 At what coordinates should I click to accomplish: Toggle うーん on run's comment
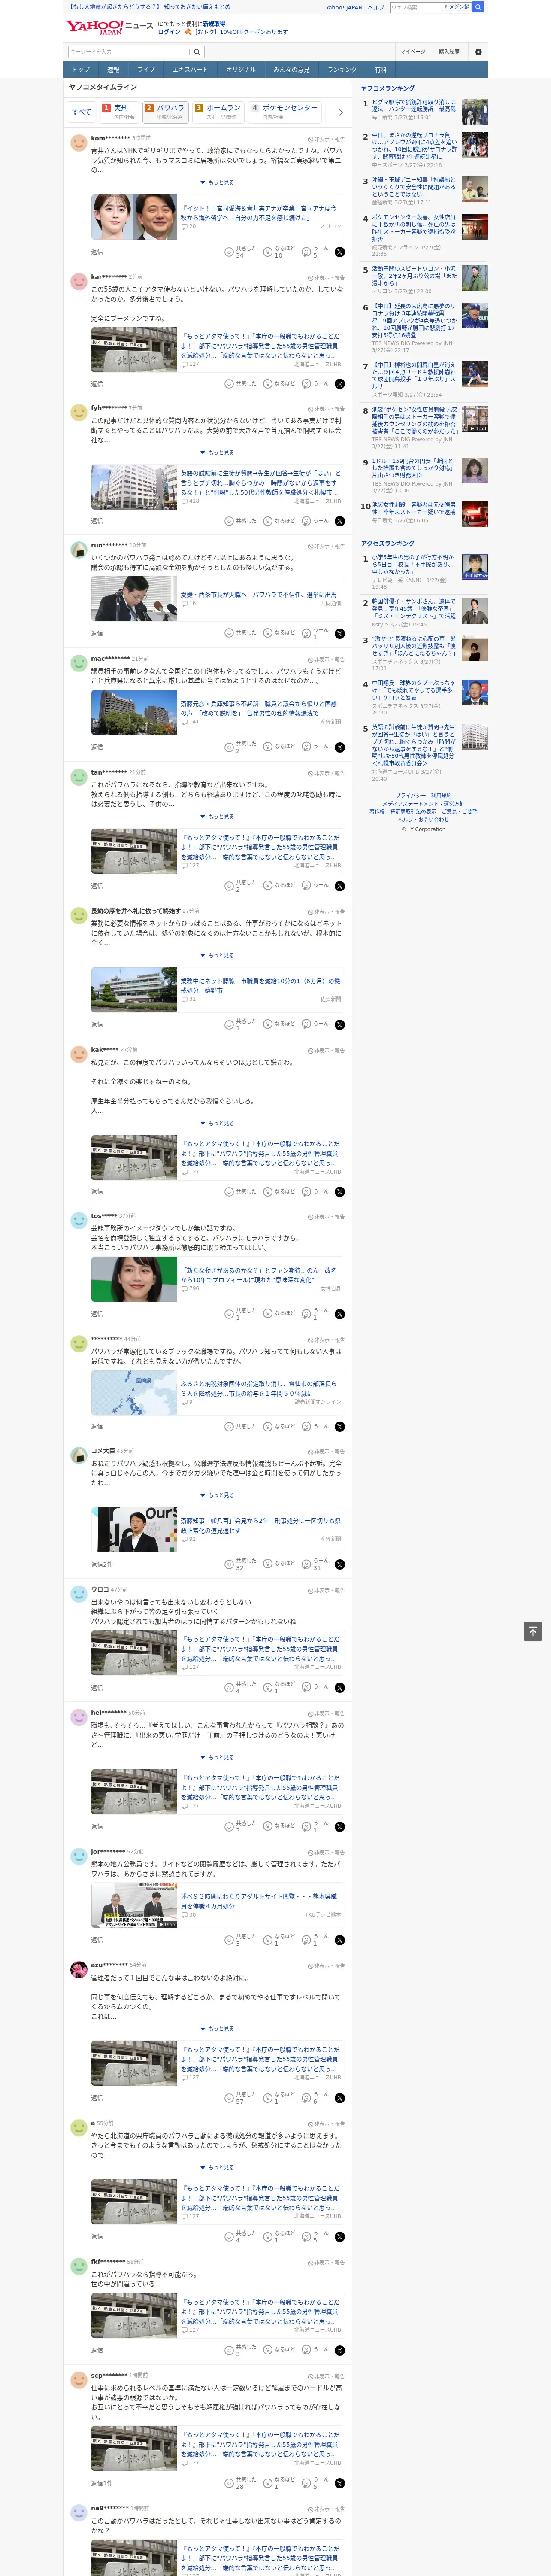315,633
